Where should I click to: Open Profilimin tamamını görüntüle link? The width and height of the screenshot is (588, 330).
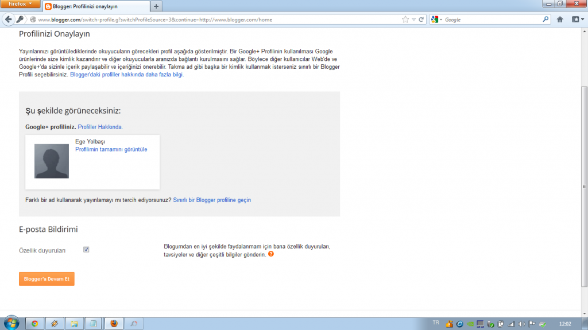pyautogui.click(x=111, y=149)
